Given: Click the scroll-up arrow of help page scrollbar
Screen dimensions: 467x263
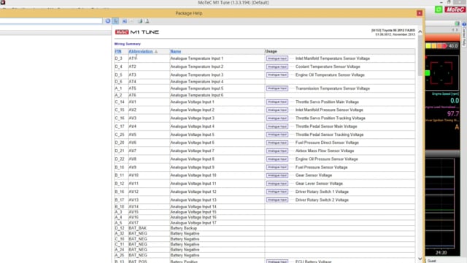Looking at the screenshot, I should (x=420, y=31).
